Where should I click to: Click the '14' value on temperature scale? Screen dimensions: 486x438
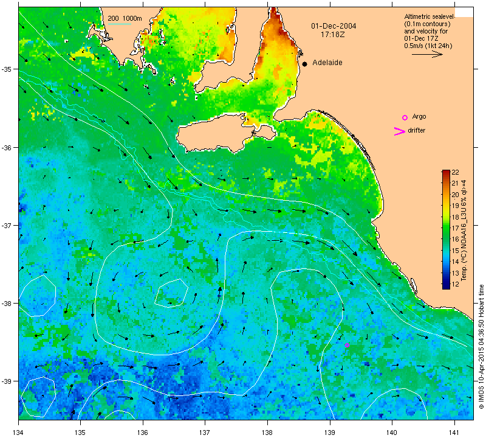click(x=455, y=262)
